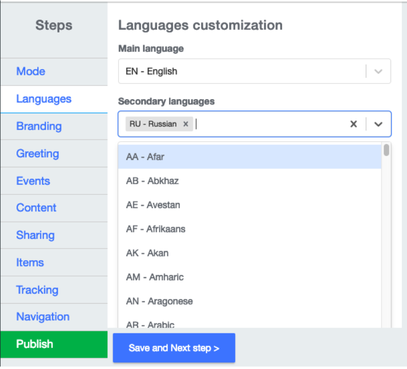Switch to the Greeting step

coord(38,154)
